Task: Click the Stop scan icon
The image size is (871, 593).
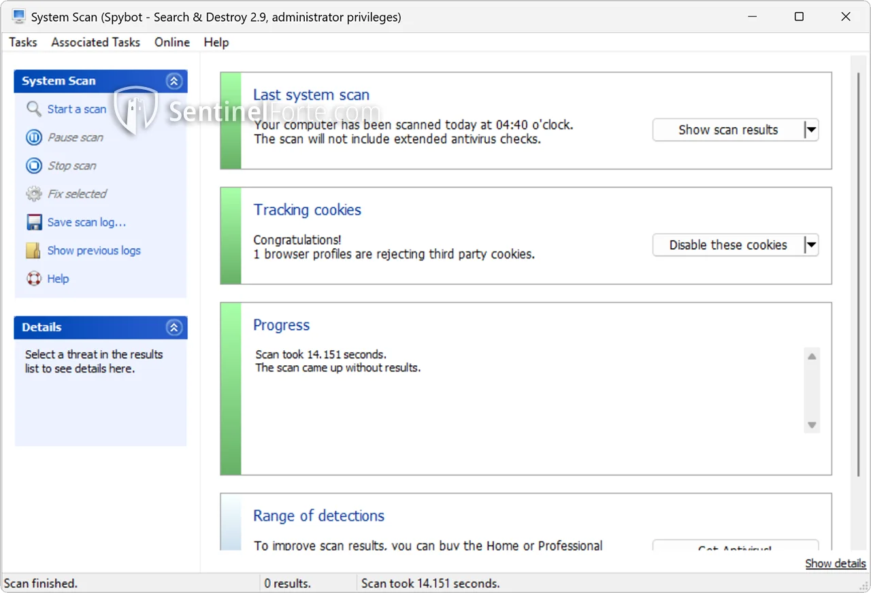Action: 34,165
